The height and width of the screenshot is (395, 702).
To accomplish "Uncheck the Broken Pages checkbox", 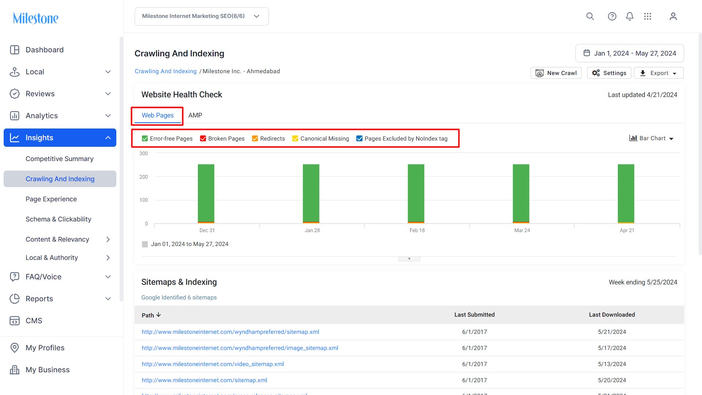I will pos(203,138).
